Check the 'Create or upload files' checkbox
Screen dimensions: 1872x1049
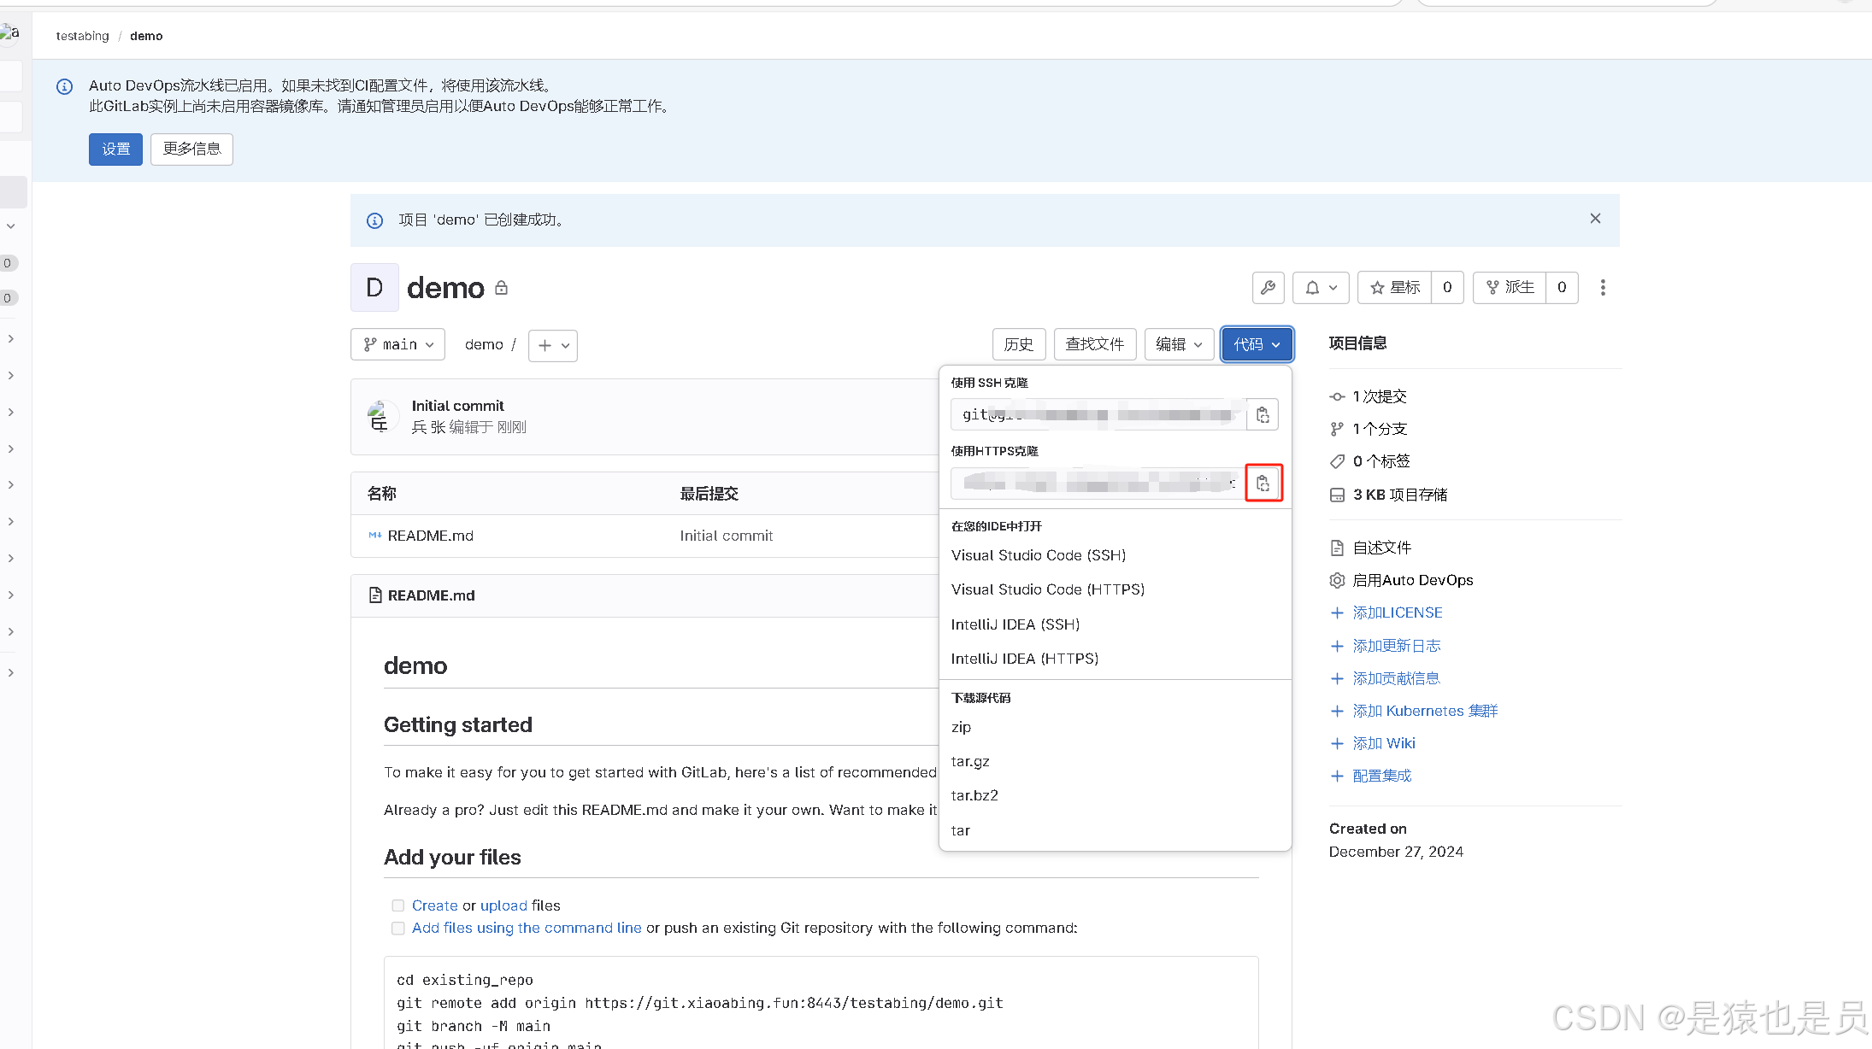point(397,905)
